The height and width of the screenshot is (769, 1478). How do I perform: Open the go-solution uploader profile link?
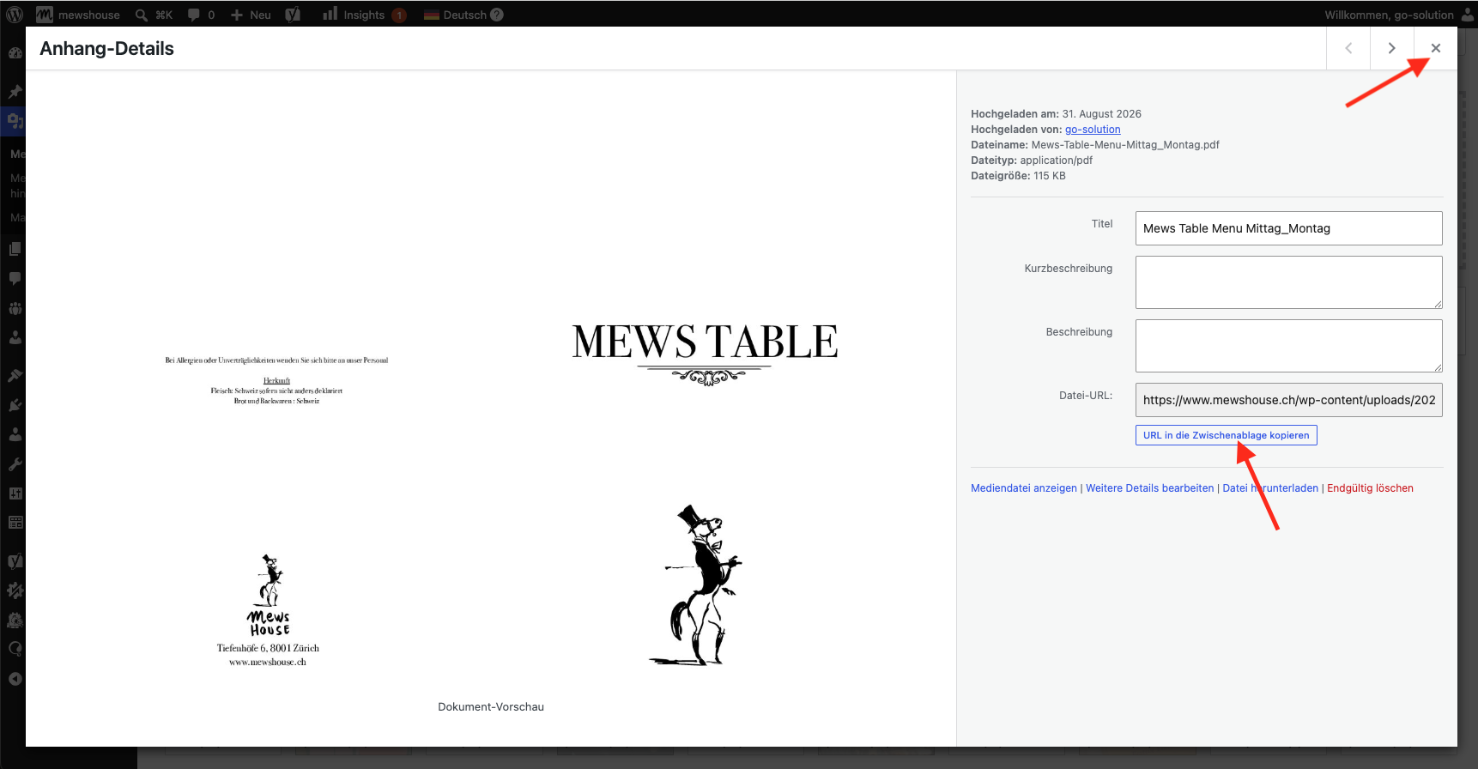point(1093,130)
